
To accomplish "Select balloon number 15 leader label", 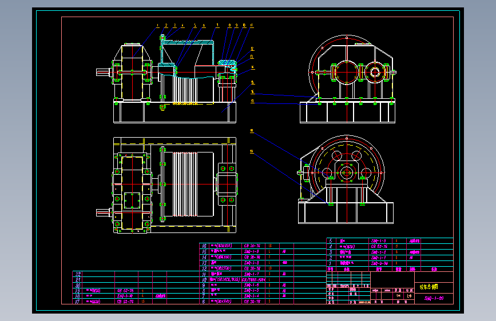I will [x=252, y=82].
